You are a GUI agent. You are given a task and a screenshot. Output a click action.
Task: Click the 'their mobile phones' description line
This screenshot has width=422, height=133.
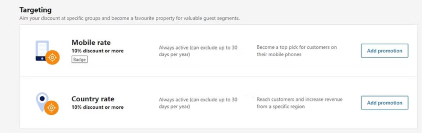[279, 55]
